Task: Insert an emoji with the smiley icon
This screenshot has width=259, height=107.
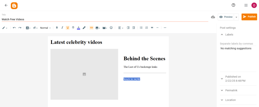Action: (111, 28)
